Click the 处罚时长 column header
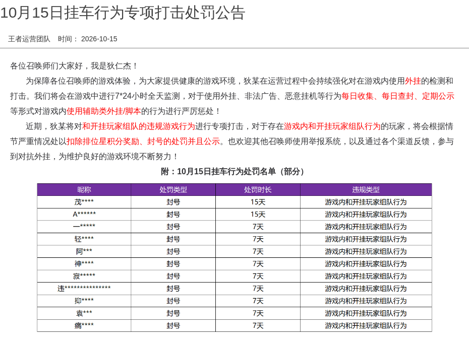Image resolution: width=469 pixels, height=346 pixels. [258, 190]
